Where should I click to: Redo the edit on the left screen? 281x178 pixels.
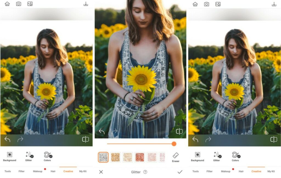point(20,139)
